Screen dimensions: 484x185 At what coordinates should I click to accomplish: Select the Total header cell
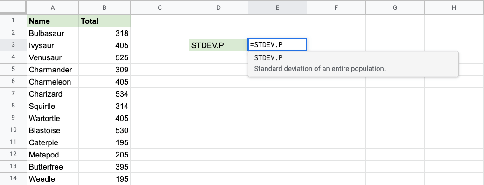[x=105, y=21]
